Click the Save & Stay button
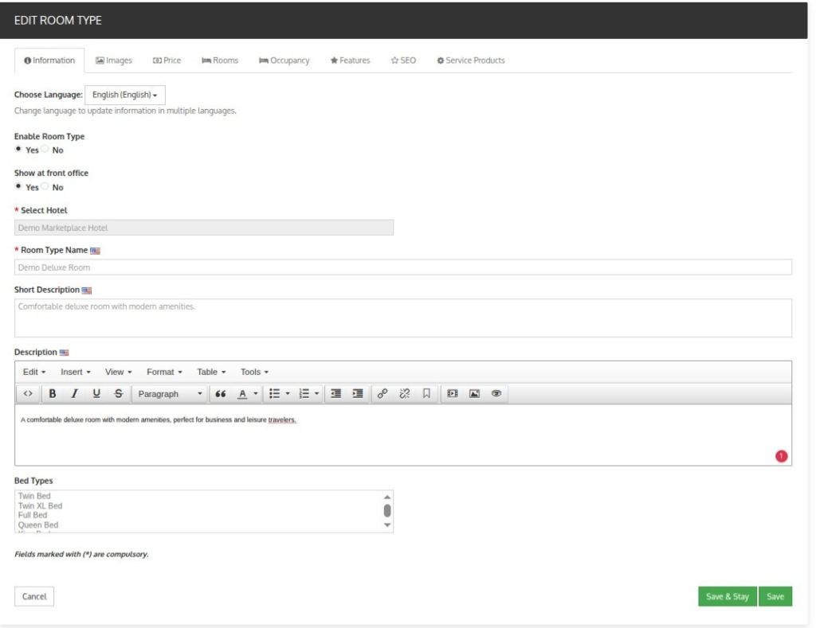This screenshot has height=628, width=816. pos(727,596)
